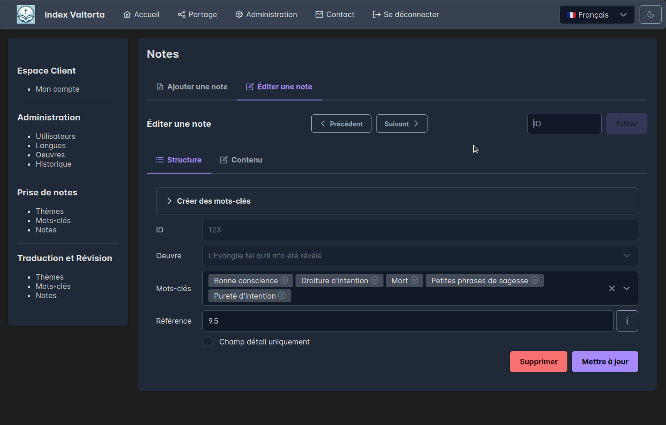Remove the 'Mort' keyword tag
666x425 pixels.
(414, 281)
